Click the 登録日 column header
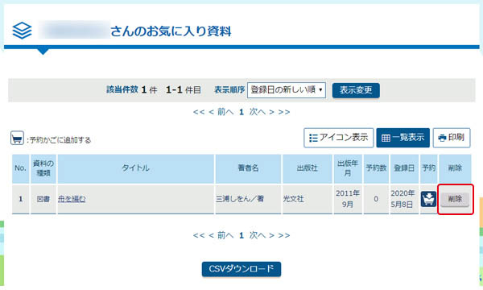This screenshot has height=290, width=483. coord(404,168)
